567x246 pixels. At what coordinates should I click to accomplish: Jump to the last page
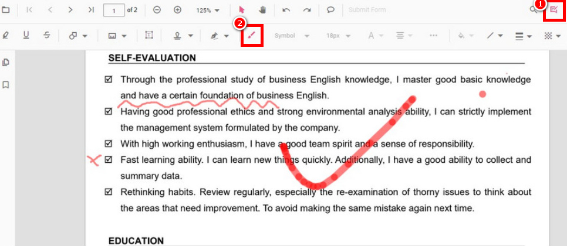coord(90,10)
